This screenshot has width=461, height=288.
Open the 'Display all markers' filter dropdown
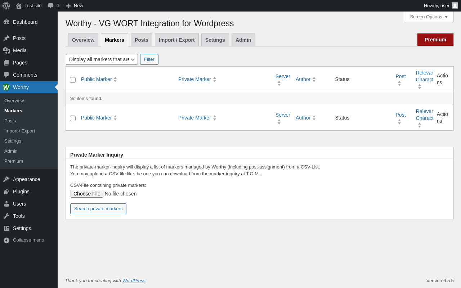tap(102, 59)
